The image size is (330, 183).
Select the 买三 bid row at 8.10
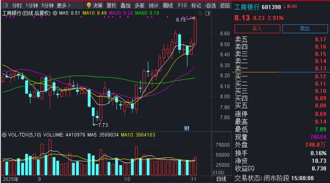[x=281, y=91]
